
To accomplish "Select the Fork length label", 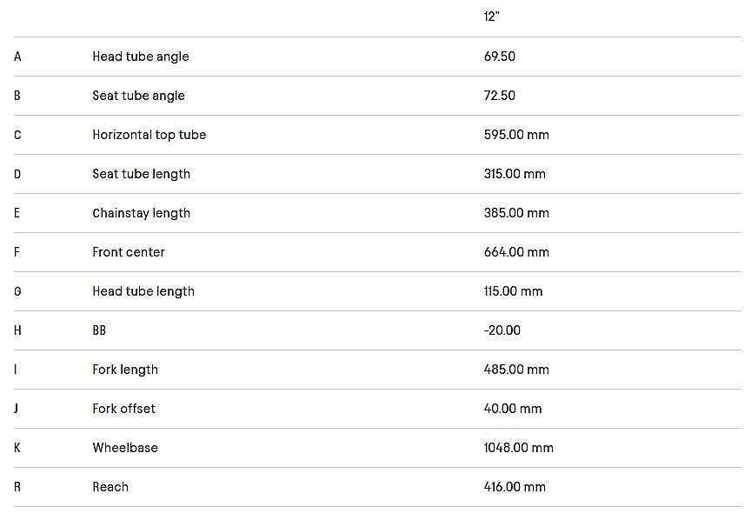I will (x=125, y=370).
